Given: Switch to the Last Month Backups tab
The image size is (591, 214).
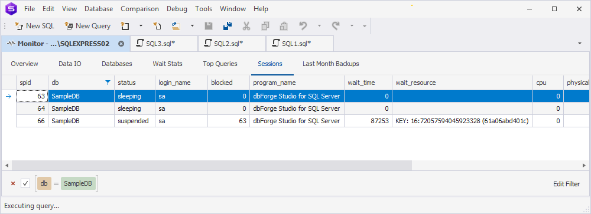Looking at the screenshot, I should click(330, 64).
